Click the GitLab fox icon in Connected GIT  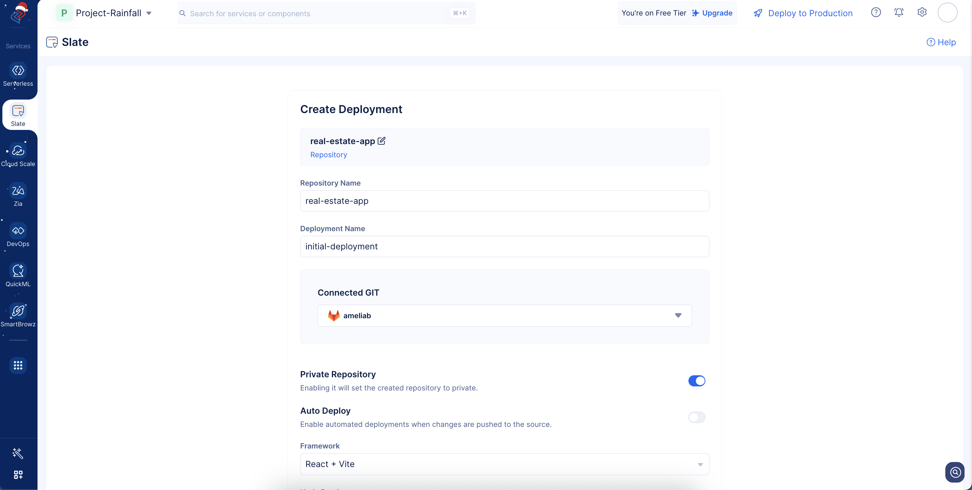pyautogui.click(x=334, y=316)
